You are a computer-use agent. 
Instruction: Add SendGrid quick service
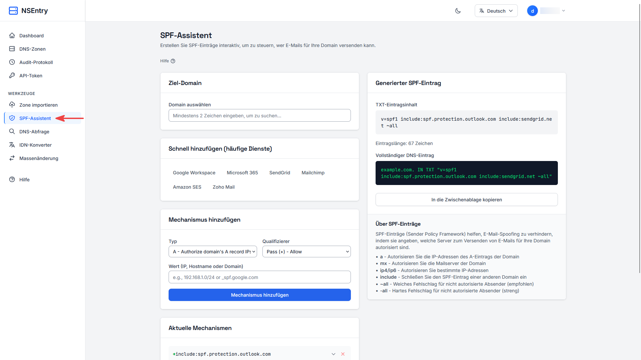click(280, 173)
